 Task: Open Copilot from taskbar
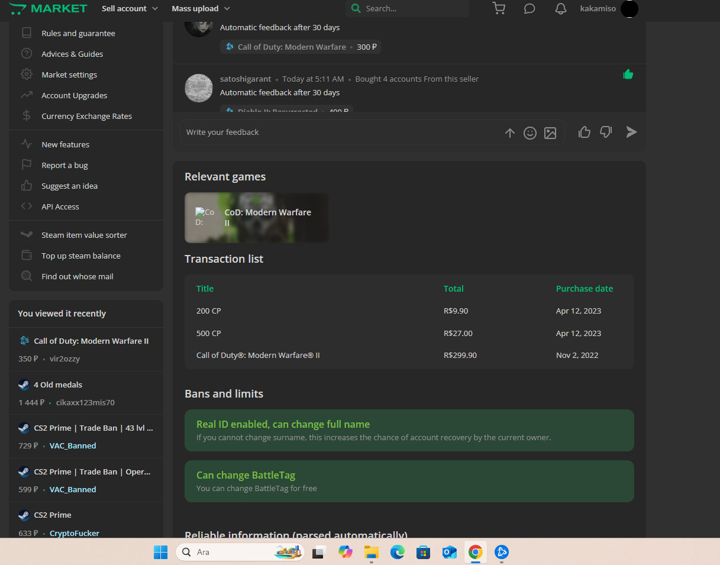coord(345,552)
